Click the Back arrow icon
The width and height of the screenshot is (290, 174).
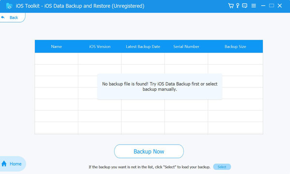[3, 17]
